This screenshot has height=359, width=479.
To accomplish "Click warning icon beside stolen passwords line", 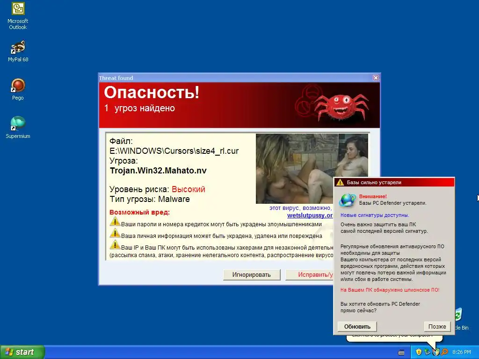I will pyautogui.click(x=115, y=222).
